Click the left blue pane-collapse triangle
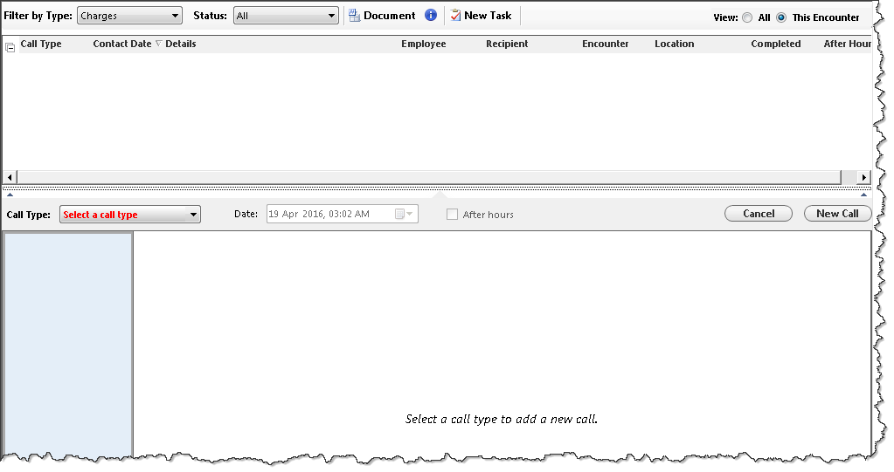This screenshot has width=894, height=472. [x=10, y=195]
